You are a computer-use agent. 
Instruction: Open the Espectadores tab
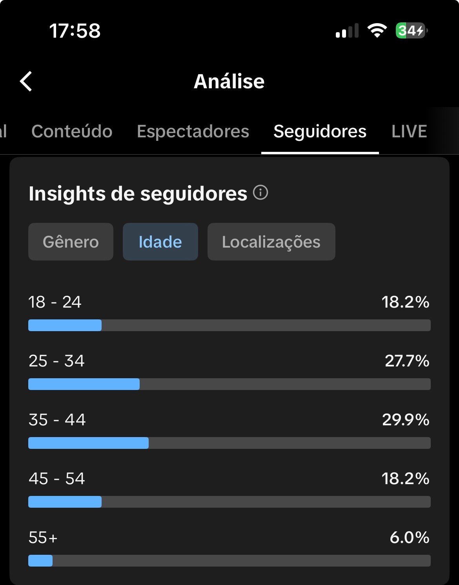pyautogui.click(x=193, y=131)
